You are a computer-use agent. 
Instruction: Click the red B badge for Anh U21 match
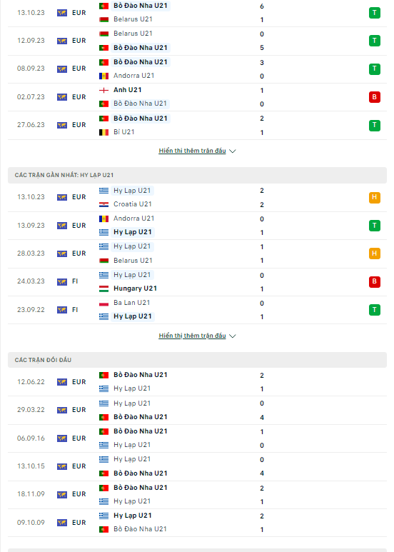(x=374, y=97)
